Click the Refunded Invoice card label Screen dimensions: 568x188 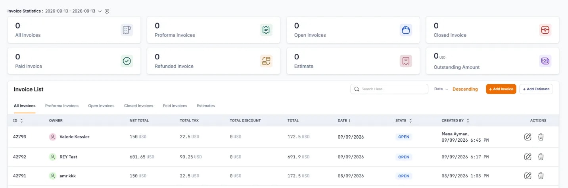point(174,66)
